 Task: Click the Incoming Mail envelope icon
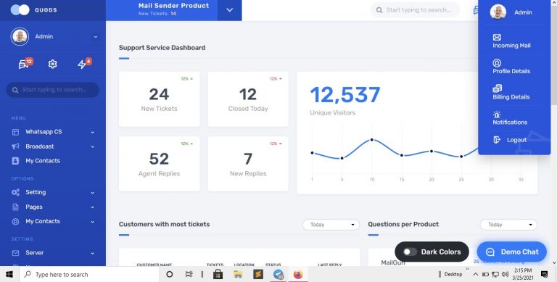[x=497, y=37]
